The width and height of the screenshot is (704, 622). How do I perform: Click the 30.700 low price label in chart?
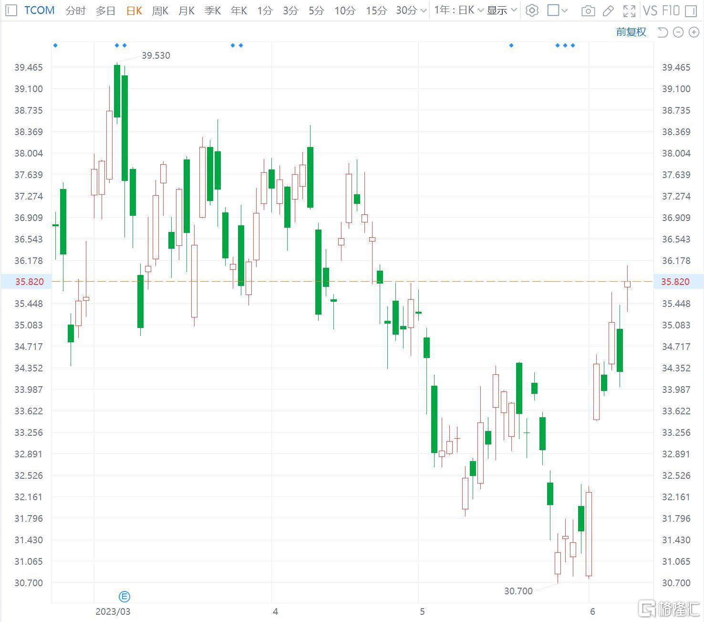click(518, 591)
